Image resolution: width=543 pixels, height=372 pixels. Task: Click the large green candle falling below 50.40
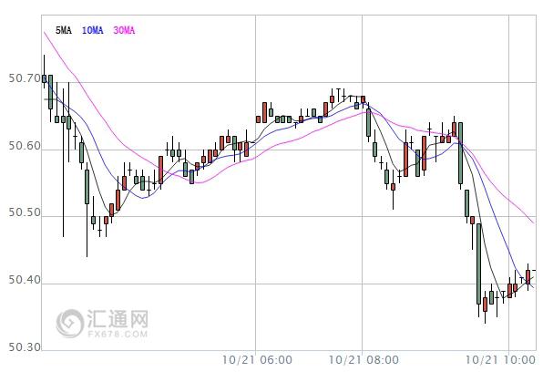coord(479,263)
